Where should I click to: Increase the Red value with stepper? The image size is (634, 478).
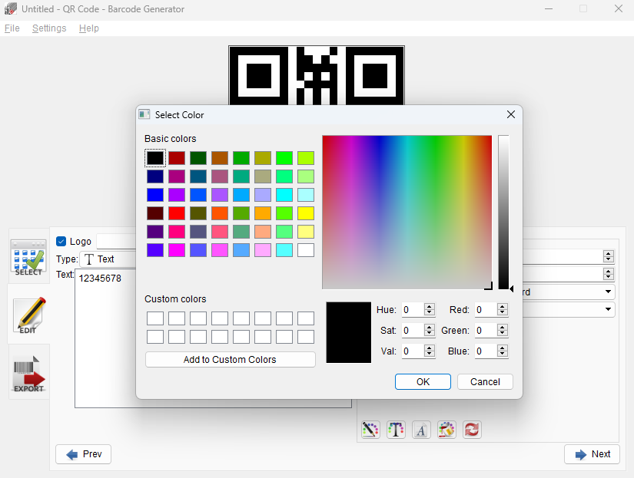pos(503,307)
